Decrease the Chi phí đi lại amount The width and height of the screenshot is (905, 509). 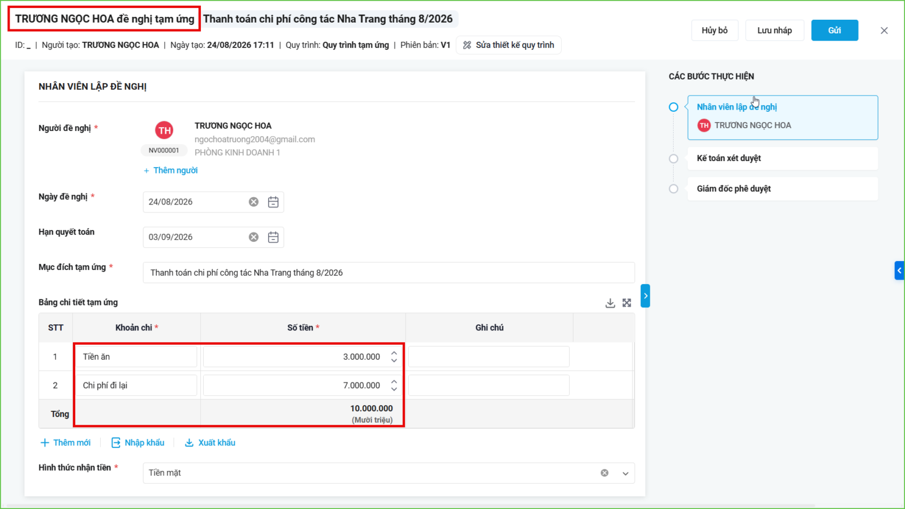[x=394, y=389]
